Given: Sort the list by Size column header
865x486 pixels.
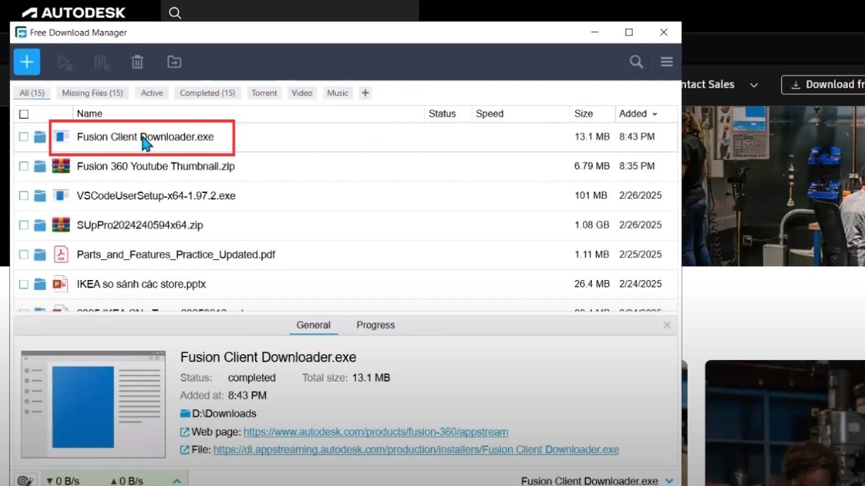Looking at the screenshot, I should [x=584, y=114].
